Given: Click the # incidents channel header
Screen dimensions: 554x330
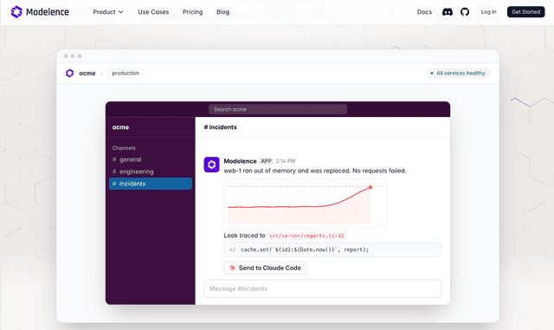Looking at the screenshot, I should tap(220, 127).
